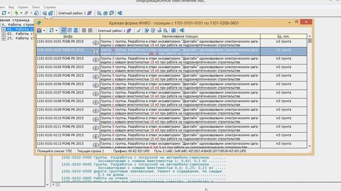Screen dimensions: 341x191
Task: Open dropdown arrow next to green back arrow
Action: [21, 13]
